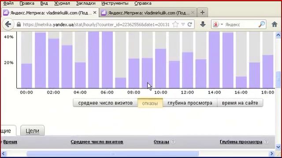Image resolution: width=282 pixels, height=158 pixels.
Task: Go to the browser home page
Action: pyautogui.click(x=275, y=24)
